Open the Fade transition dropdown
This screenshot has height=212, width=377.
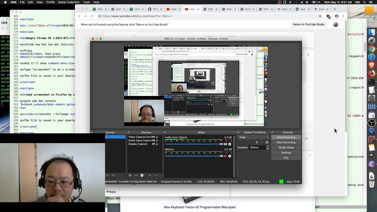point(254,137)
